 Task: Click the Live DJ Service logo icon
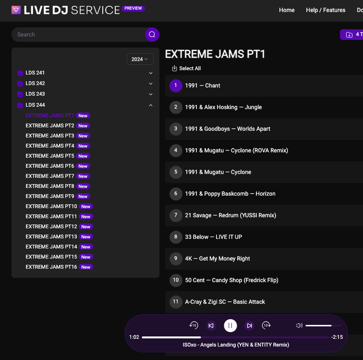coord(16,10)
